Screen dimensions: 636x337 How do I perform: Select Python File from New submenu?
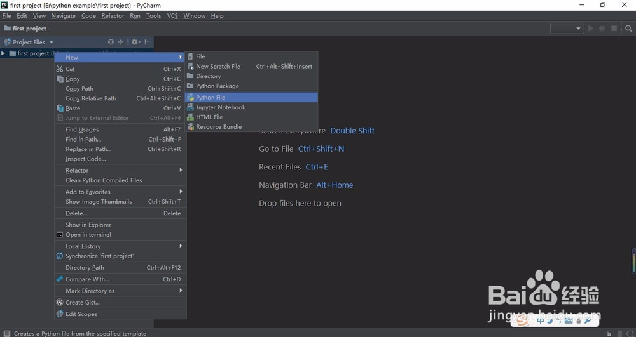[x=211, y=98]
